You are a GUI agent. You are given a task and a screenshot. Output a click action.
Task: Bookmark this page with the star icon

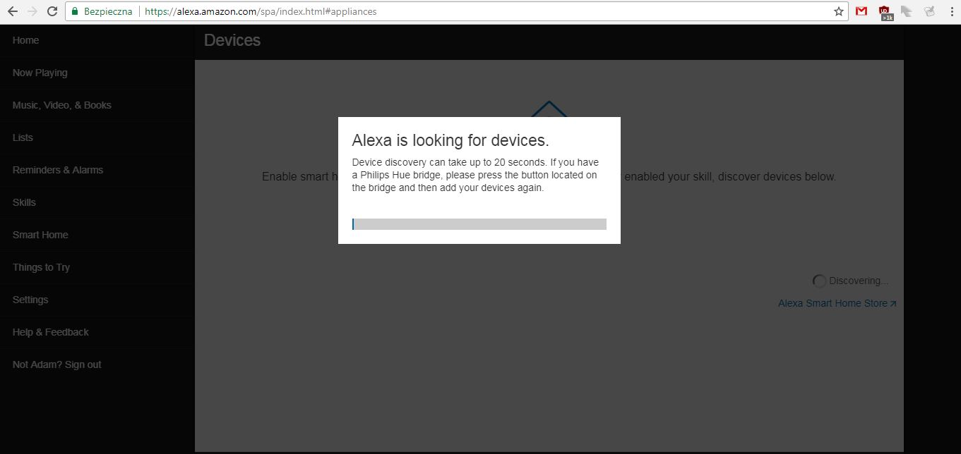838,11
